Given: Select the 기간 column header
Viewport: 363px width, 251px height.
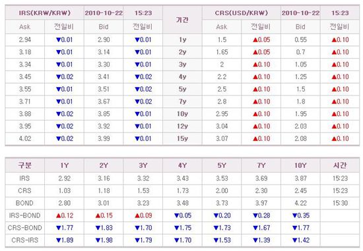Looking at the screenshot, I should click(182, 20).
